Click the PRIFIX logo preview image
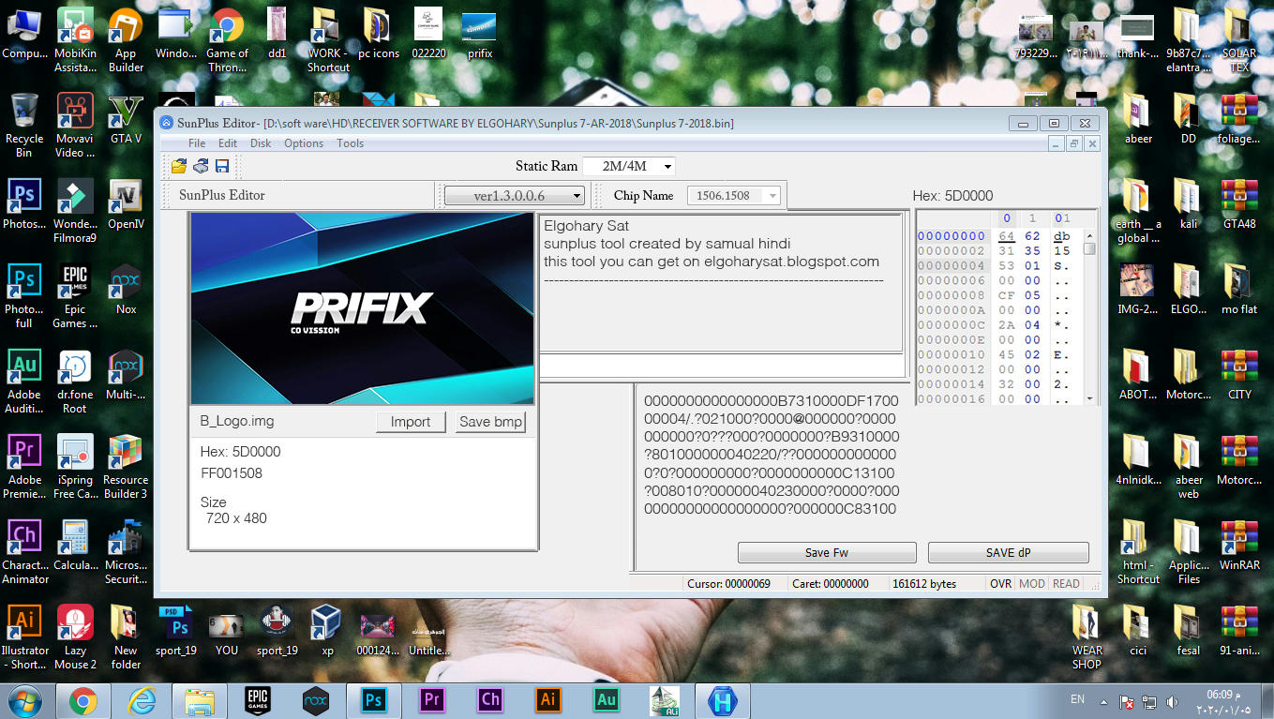The width and height of the screenshot is (1274, 719). tap(362, 308)
